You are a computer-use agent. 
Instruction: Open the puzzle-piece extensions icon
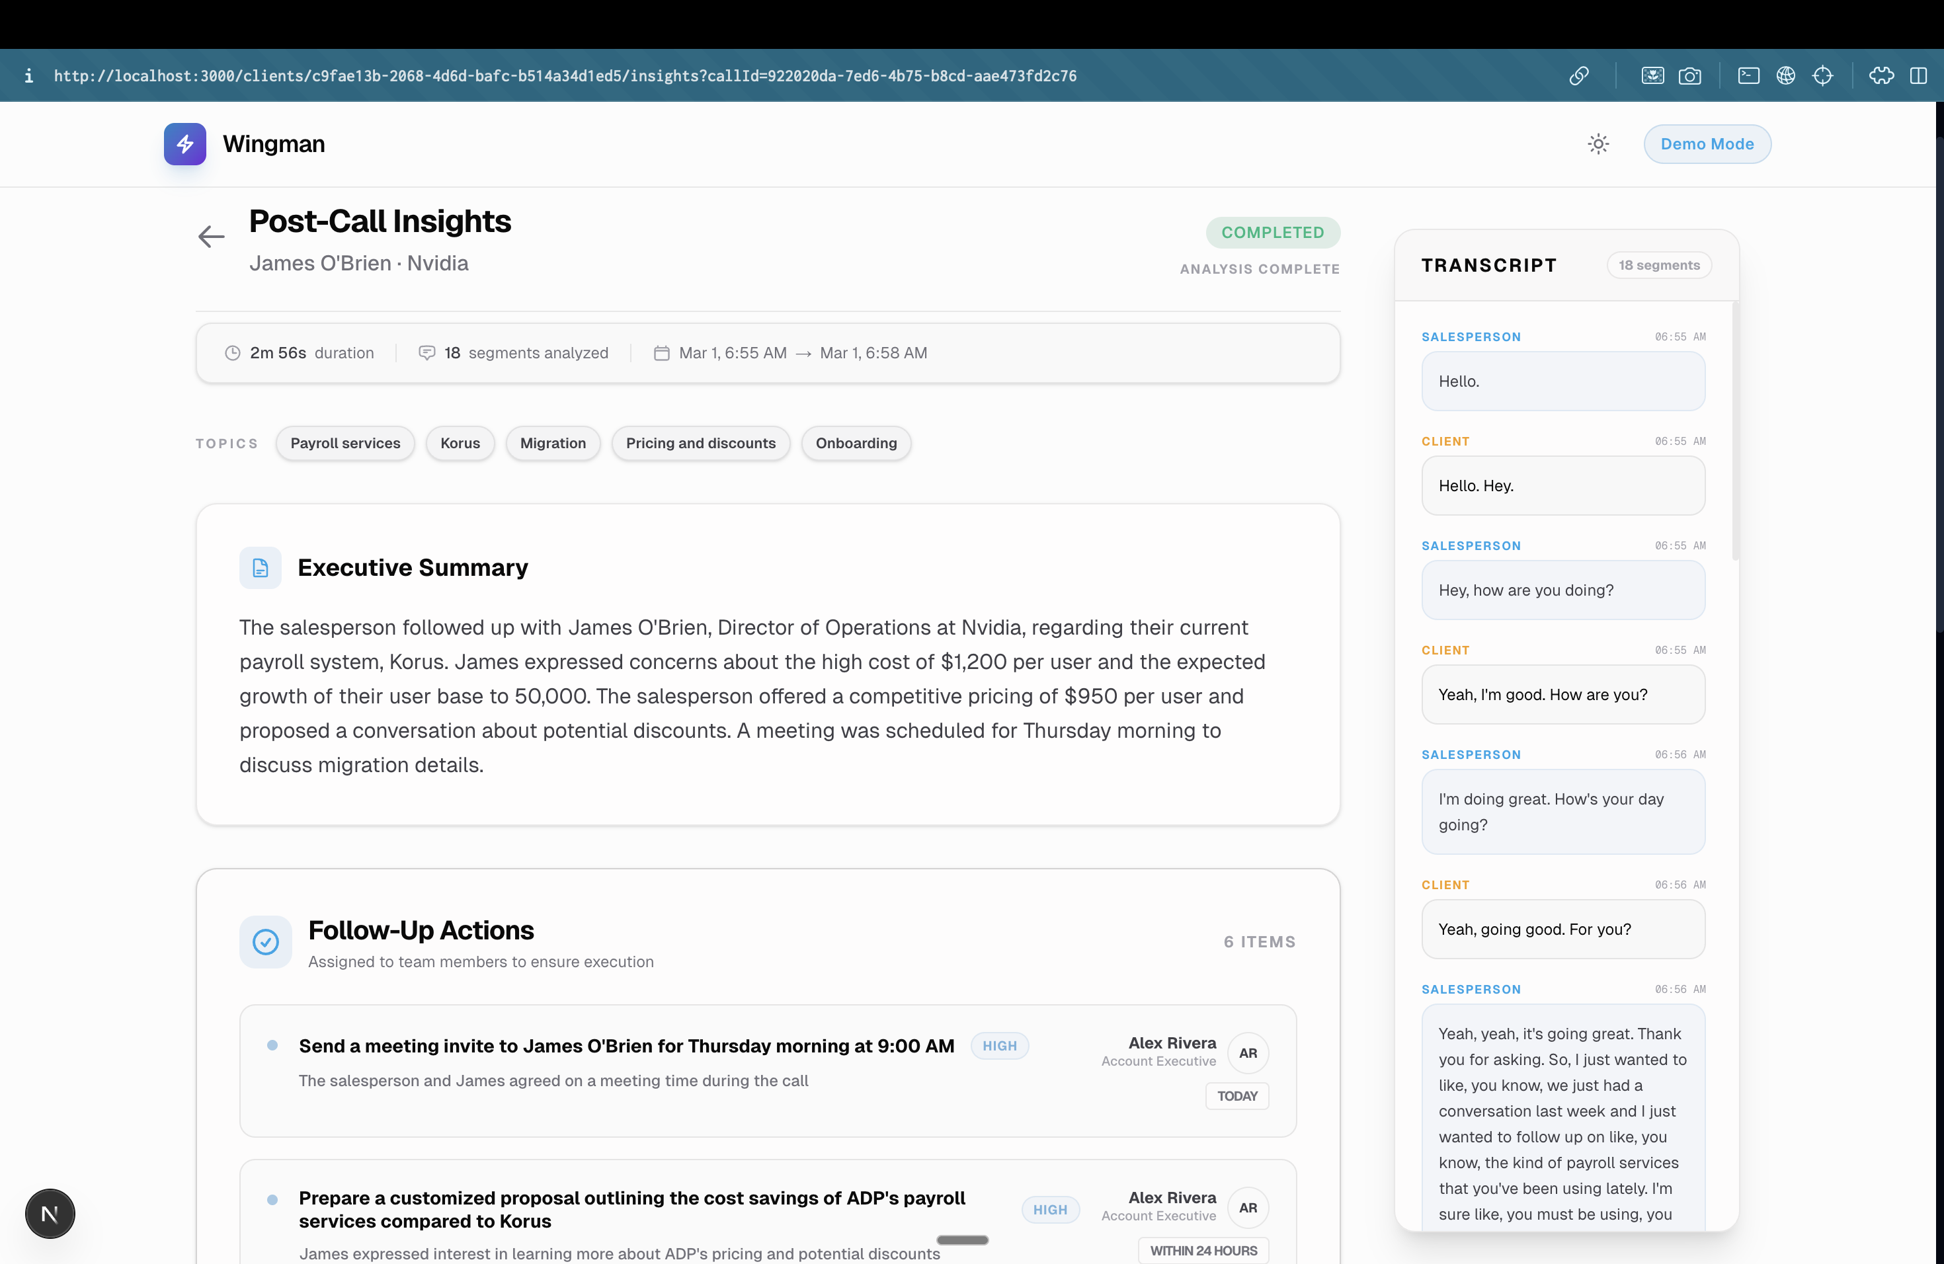click(x=1881, y=76)
